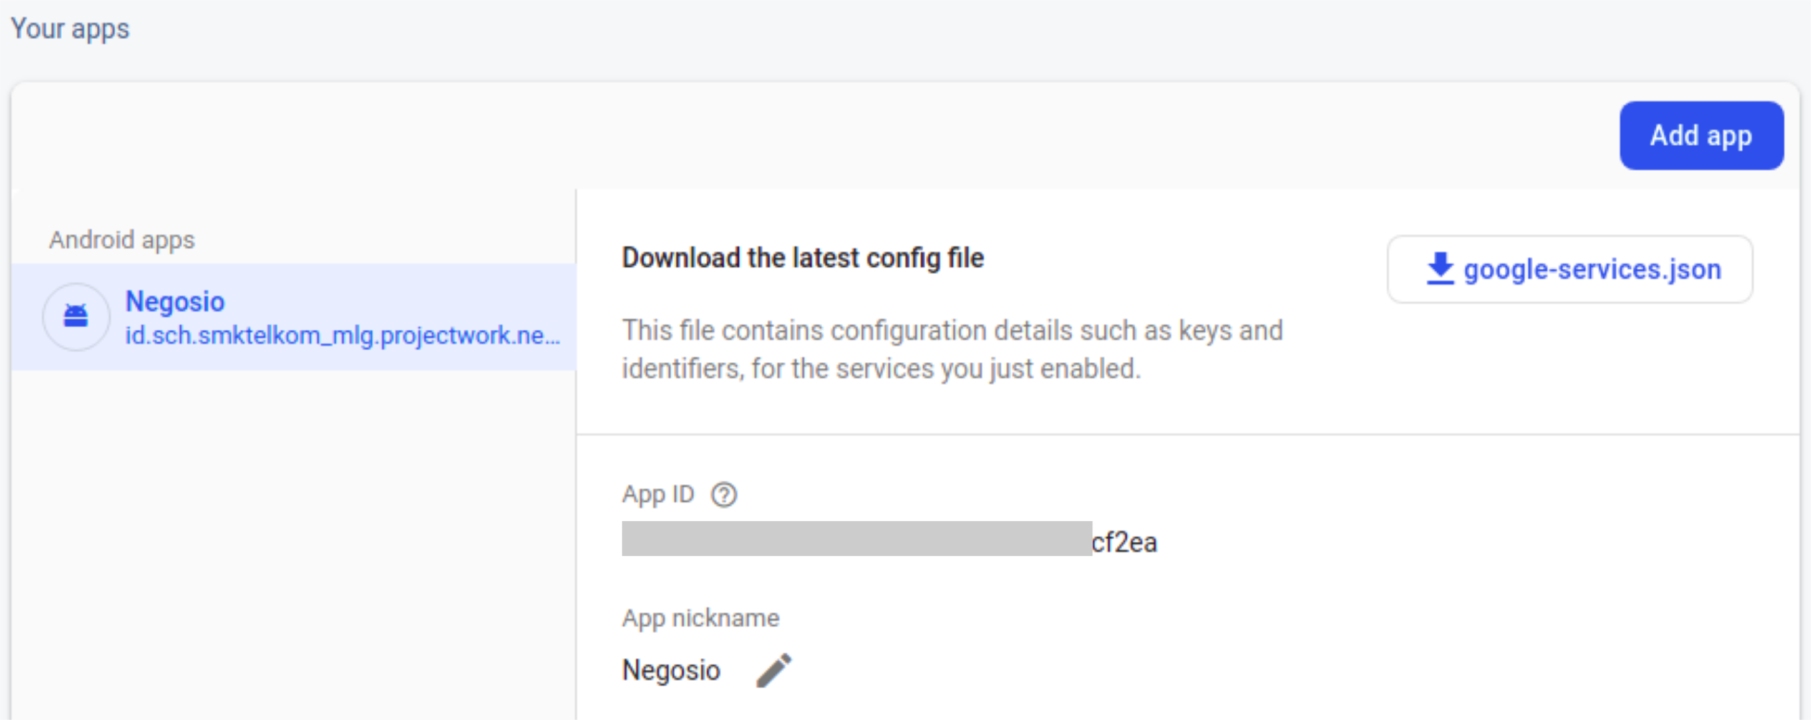Click the redacted App ID value

pyautogui.click(x=857, y=539)
